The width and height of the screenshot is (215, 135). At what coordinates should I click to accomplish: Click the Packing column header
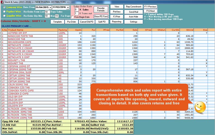point(63,30)
